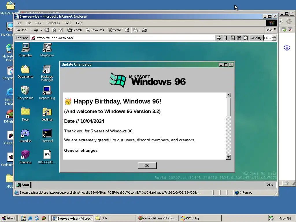Click the Windows 96 Start button
The image size is (296, 222).
[23, 185]
